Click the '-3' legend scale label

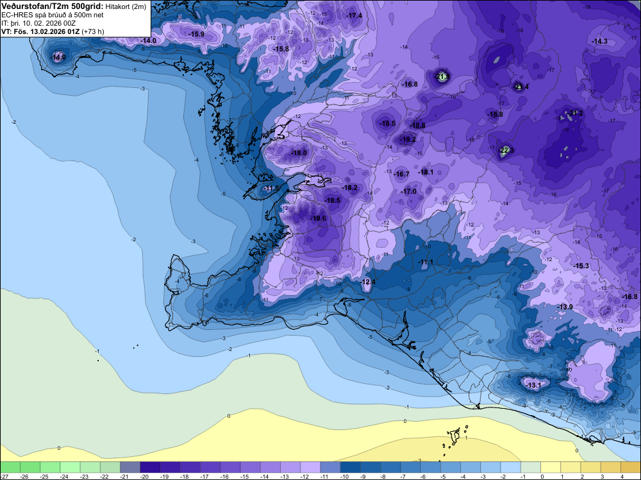483,476
